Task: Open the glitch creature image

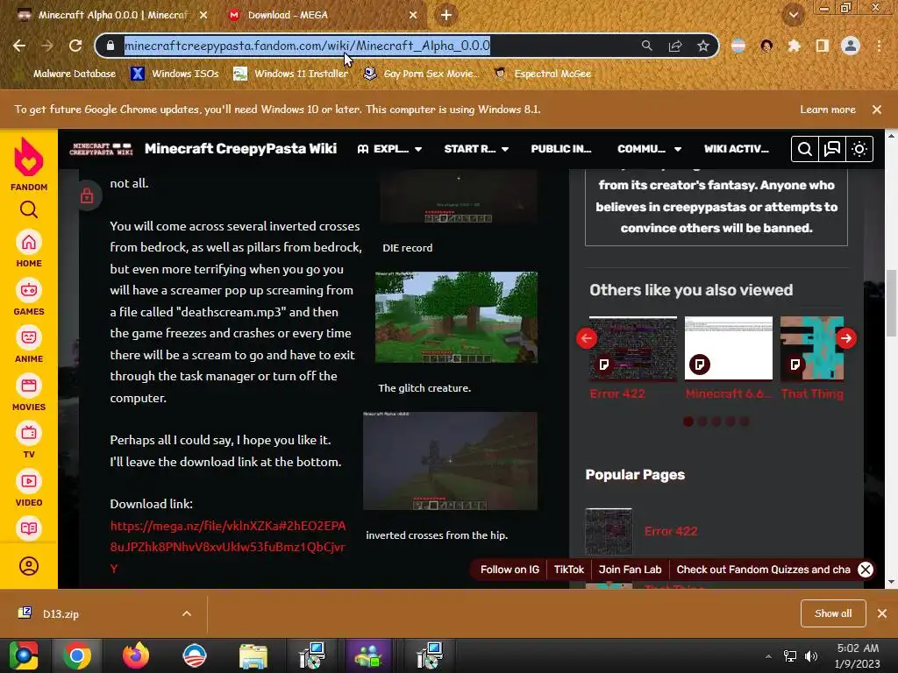Action: (x=456, y=317)
